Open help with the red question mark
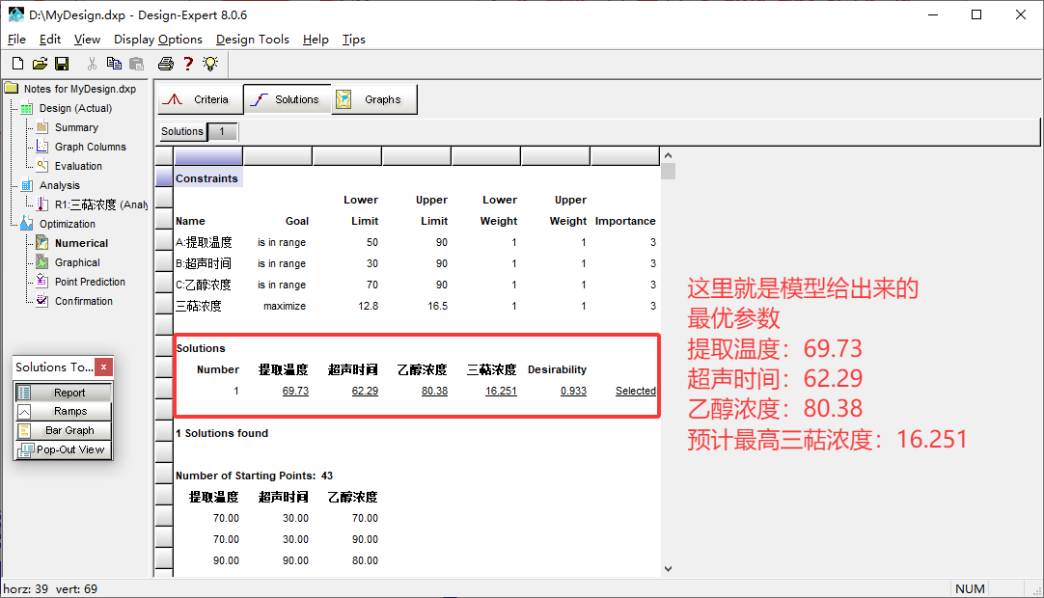This screenshot has height=598, width=1044. coord(188,64)
